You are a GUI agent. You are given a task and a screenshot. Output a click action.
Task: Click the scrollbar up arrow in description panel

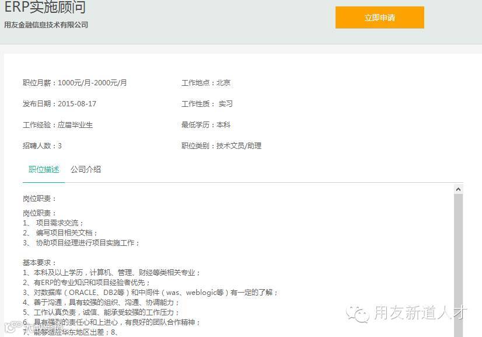tap(458, 190)
